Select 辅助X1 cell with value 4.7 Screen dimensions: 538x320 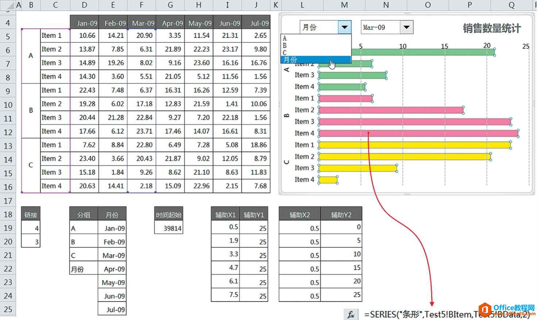(x=225, y=268)
